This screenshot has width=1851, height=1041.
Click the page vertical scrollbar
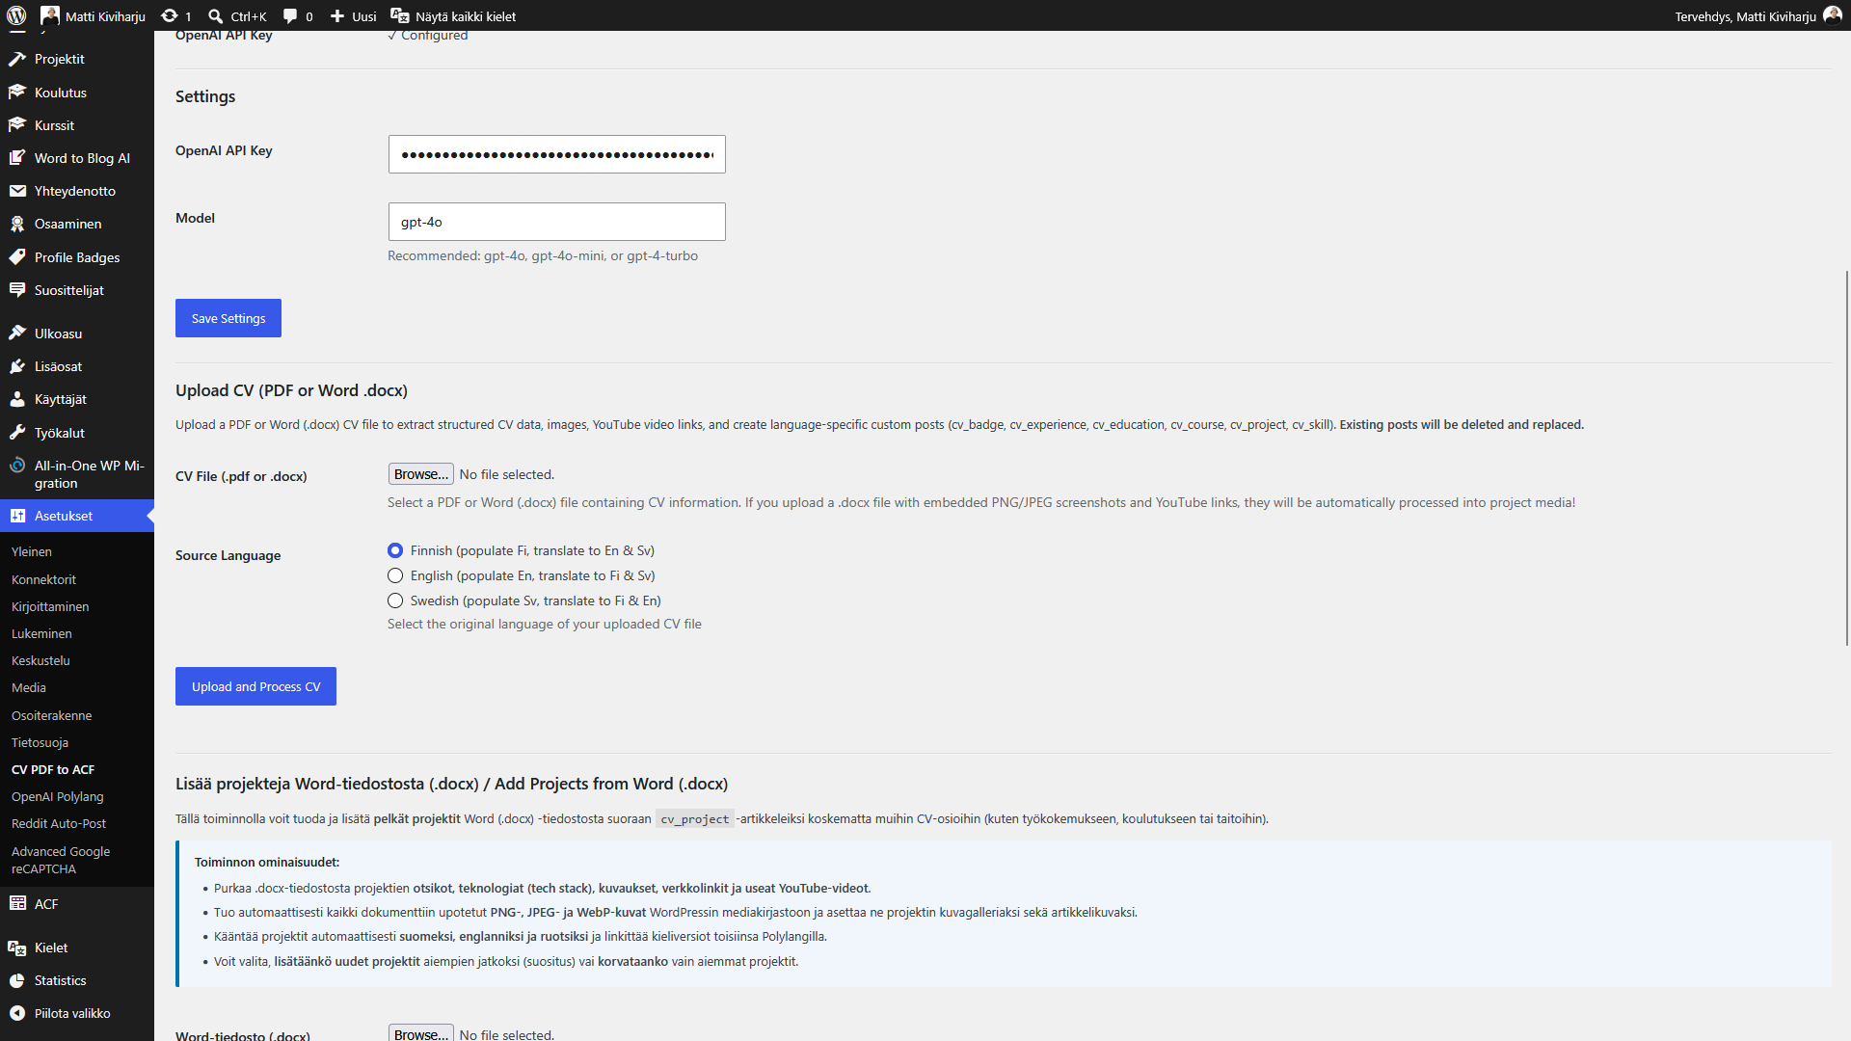(1847, 458)
